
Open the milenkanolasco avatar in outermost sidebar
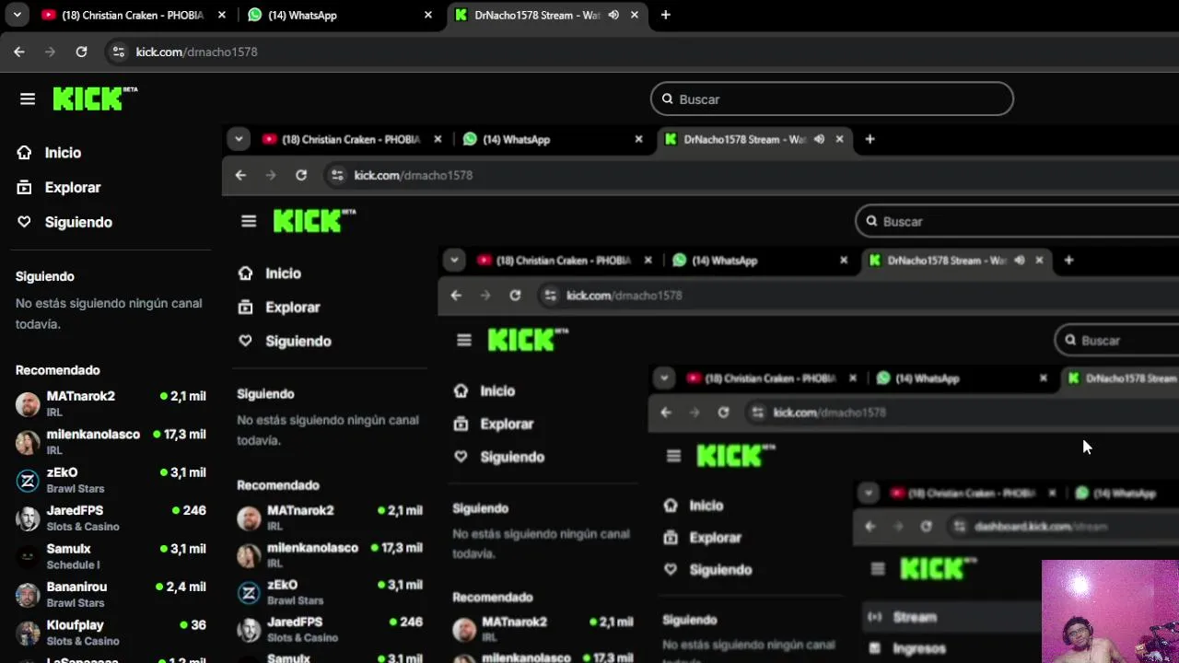coord(28,442)
